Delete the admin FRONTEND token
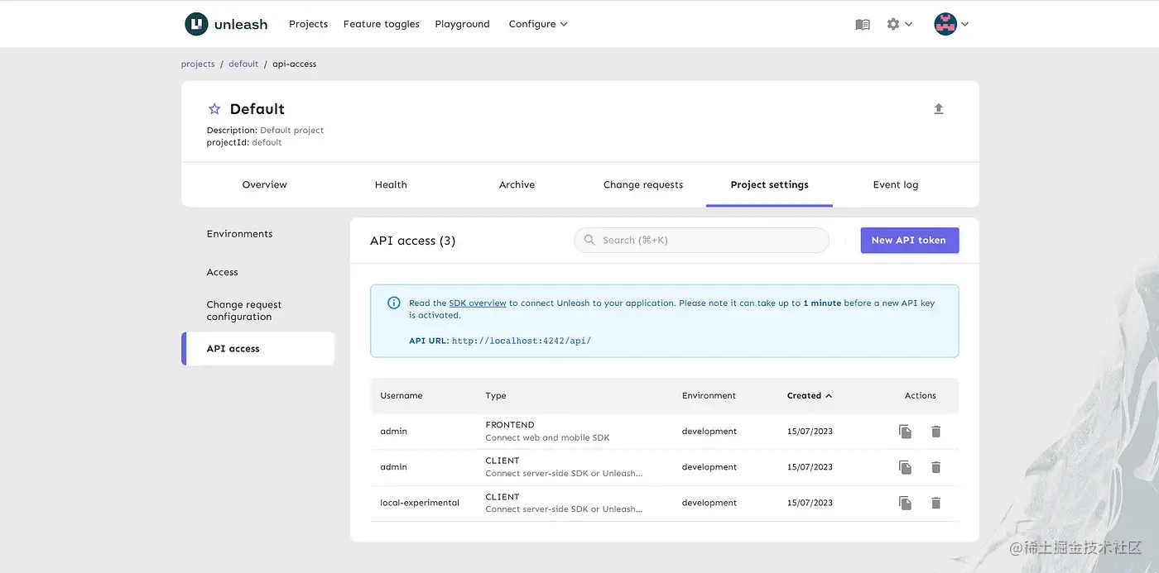 tap(935, 432)
